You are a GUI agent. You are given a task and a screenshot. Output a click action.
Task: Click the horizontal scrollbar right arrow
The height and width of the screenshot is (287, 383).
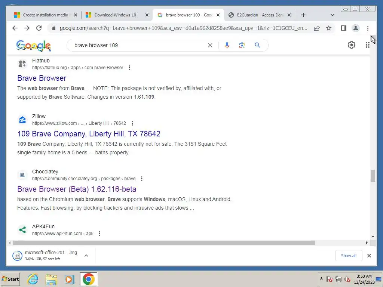367,243
